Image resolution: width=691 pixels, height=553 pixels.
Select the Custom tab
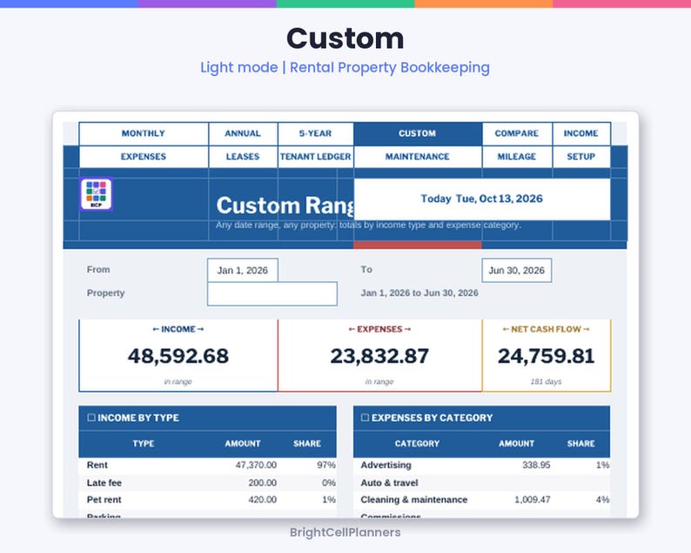point(418,133)
